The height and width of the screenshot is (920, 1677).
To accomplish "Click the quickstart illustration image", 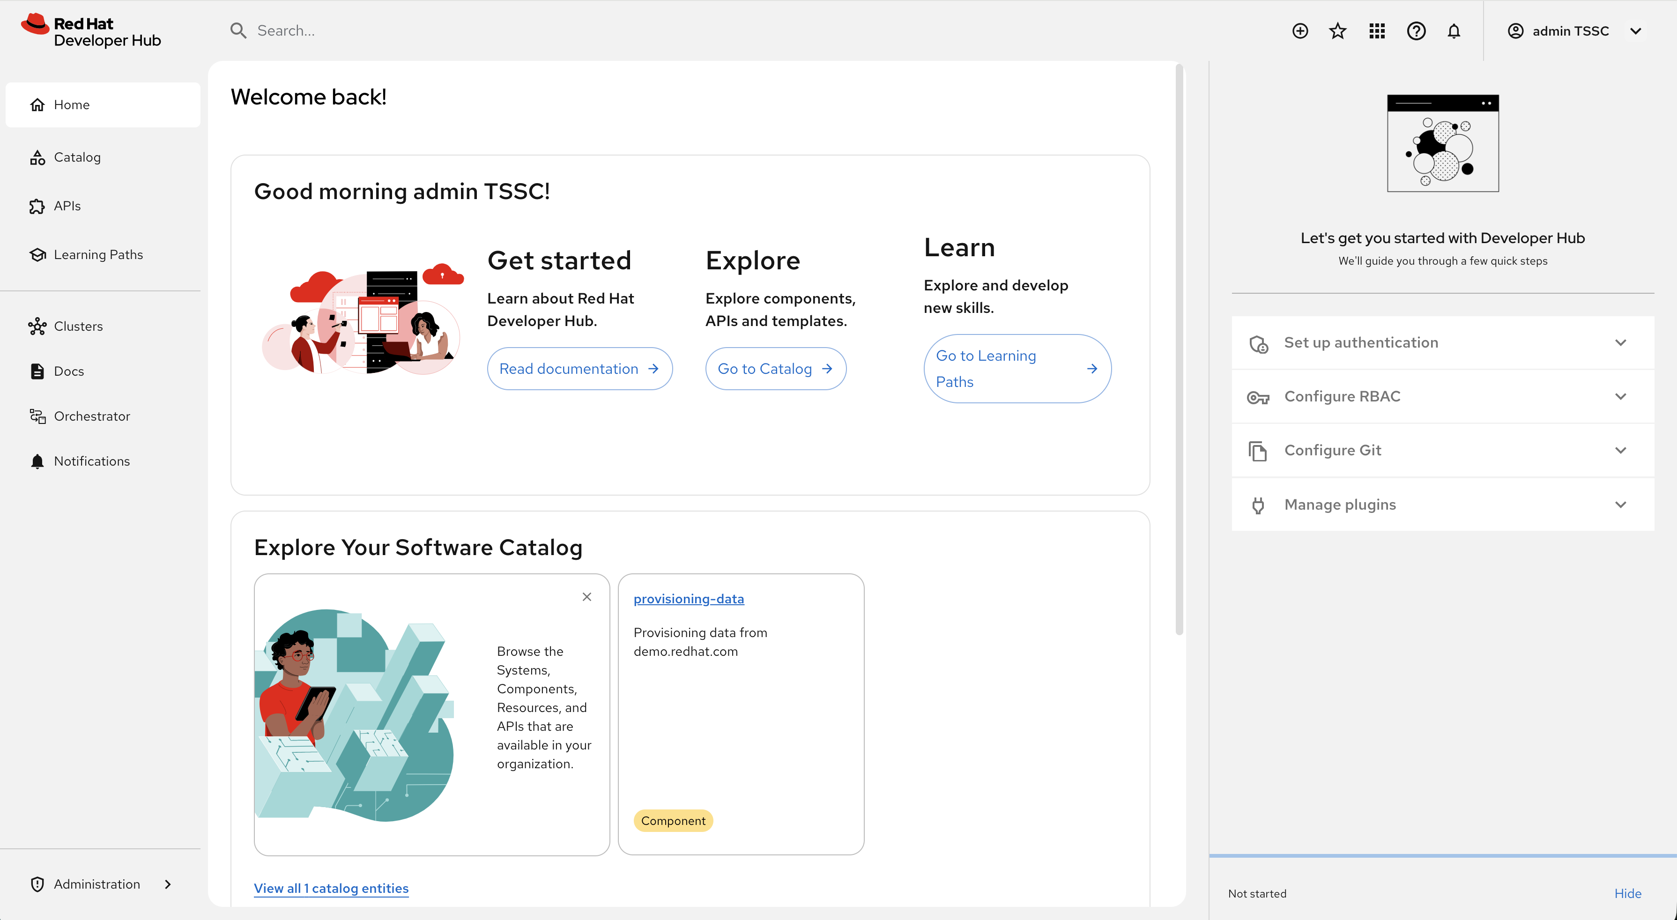I will 1443,142.
